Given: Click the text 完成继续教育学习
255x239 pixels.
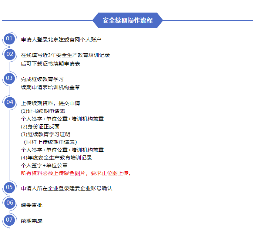Looking at the screenshot, I should (x=42, y=79).
